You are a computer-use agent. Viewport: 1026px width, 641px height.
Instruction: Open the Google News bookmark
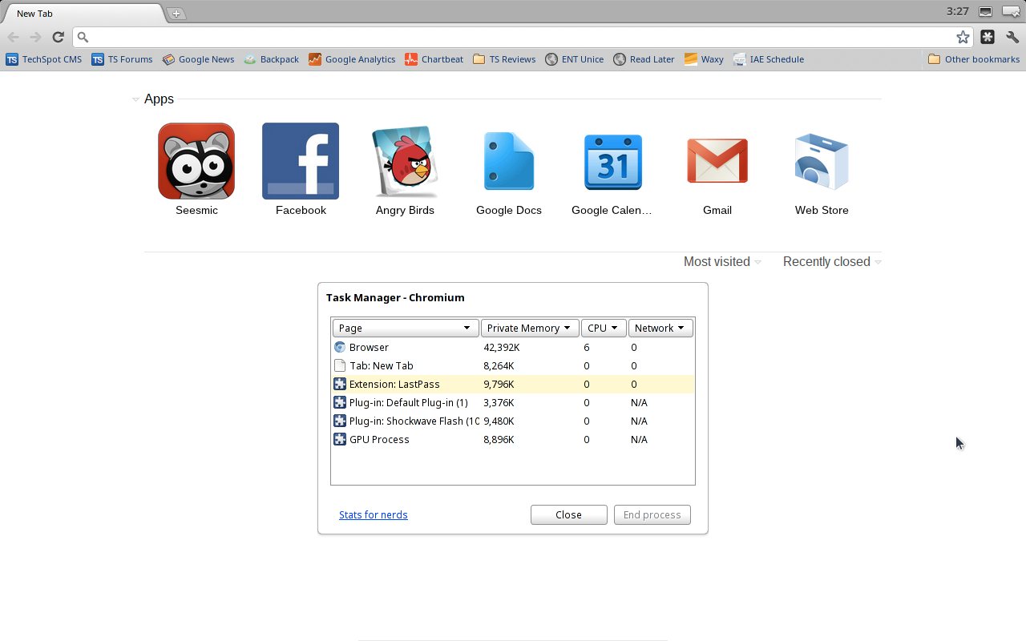198,59
